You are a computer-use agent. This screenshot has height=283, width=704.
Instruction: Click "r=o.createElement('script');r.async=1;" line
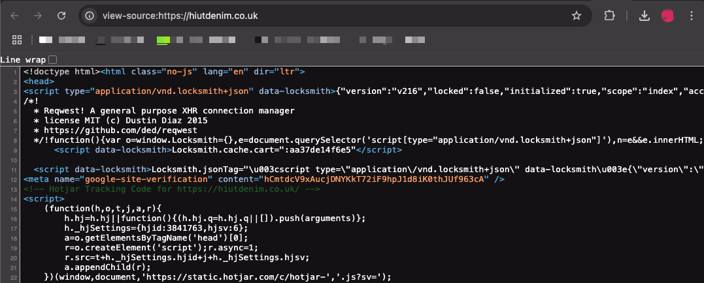pos(161,248)
